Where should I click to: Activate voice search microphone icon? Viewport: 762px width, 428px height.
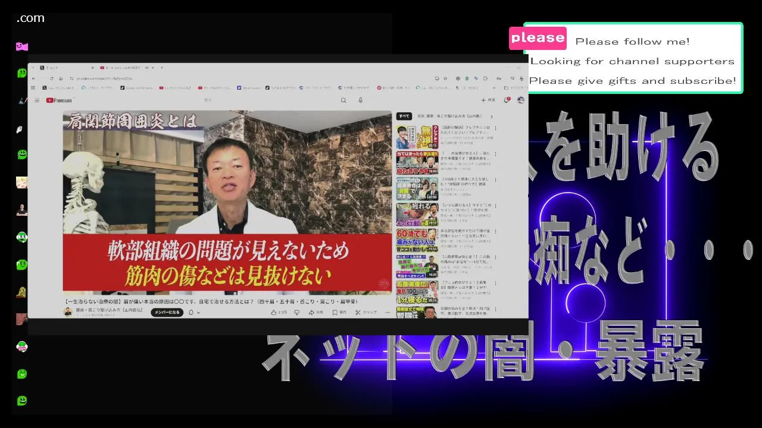pos(360,100)
